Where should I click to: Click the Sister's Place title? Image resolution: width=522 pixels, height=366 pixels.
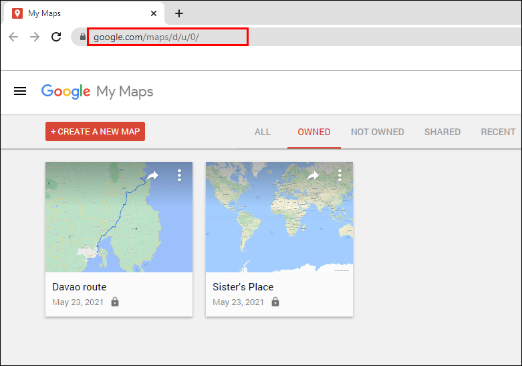coord(243,286)
